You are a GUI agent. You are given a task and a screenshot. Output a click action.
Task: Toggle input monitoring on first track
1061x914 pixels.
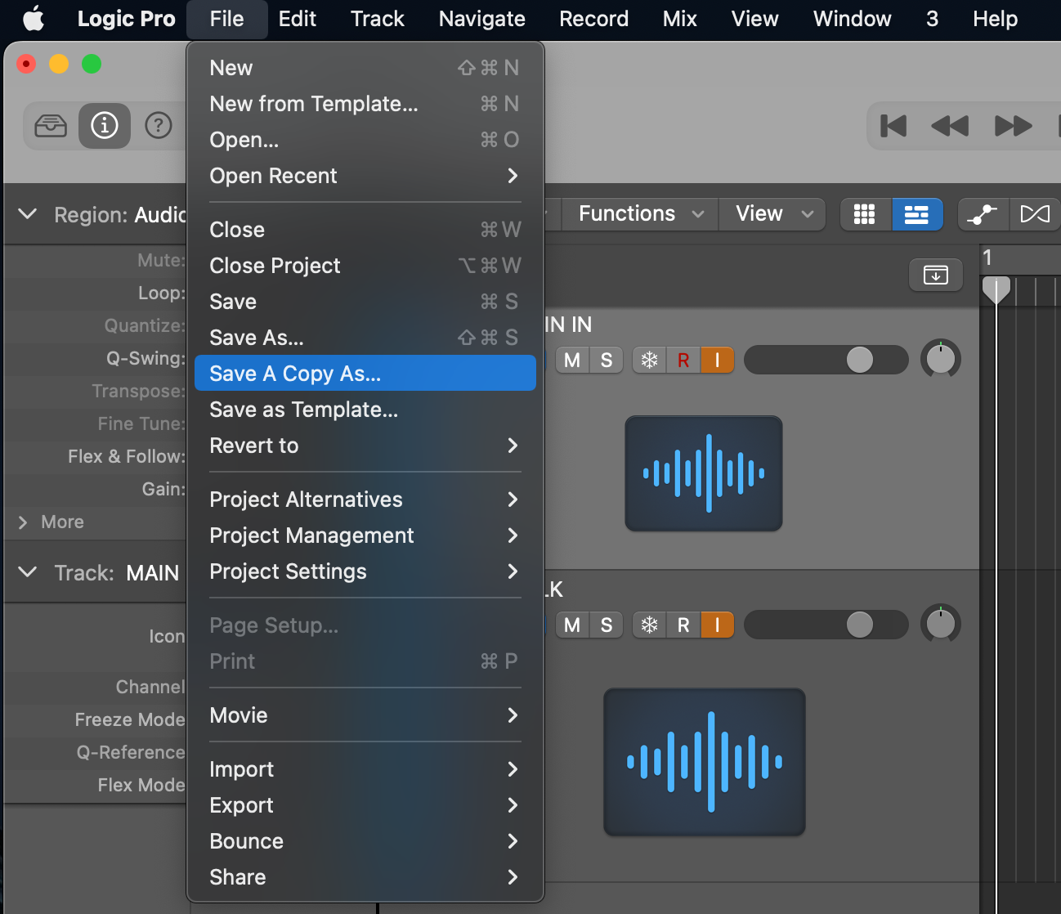tap(718, 360)
